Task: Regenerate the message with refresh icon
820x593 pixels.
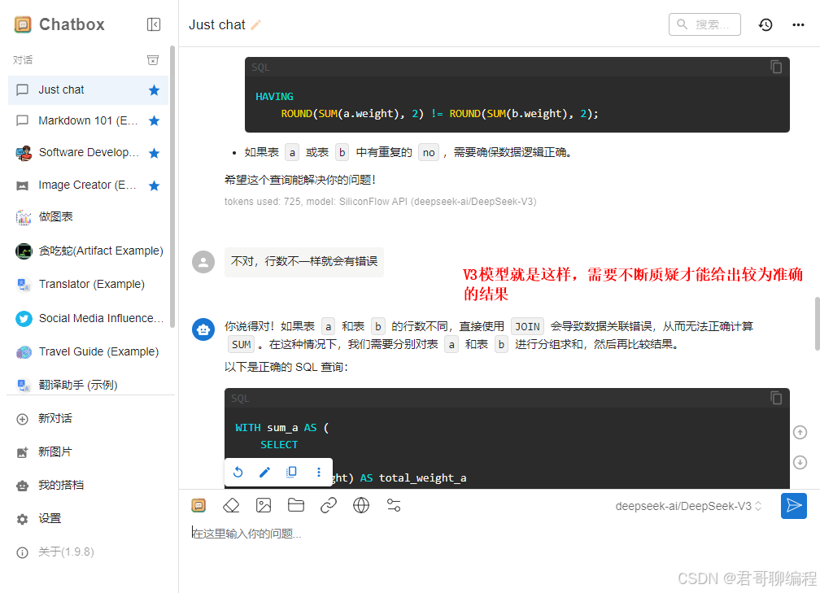Action: 238,472
